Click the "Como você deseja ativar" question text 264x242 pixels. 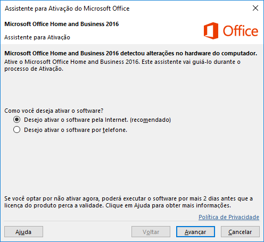pyautogui.click(x=54, y=111)
